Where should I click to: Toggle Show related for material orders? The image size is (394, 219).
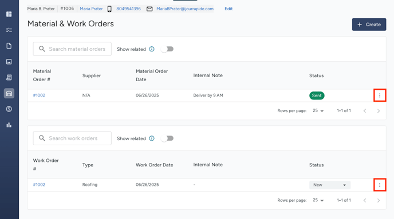167,49
